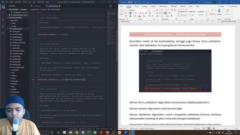Toggle Show/Hide paragraph marks in Word

pos(171,16)
